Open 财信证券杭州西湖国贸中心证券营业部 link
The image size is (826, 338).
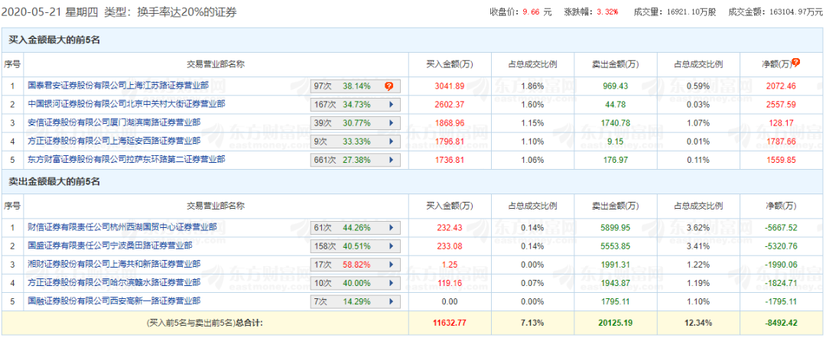click(x=122, y=228)
